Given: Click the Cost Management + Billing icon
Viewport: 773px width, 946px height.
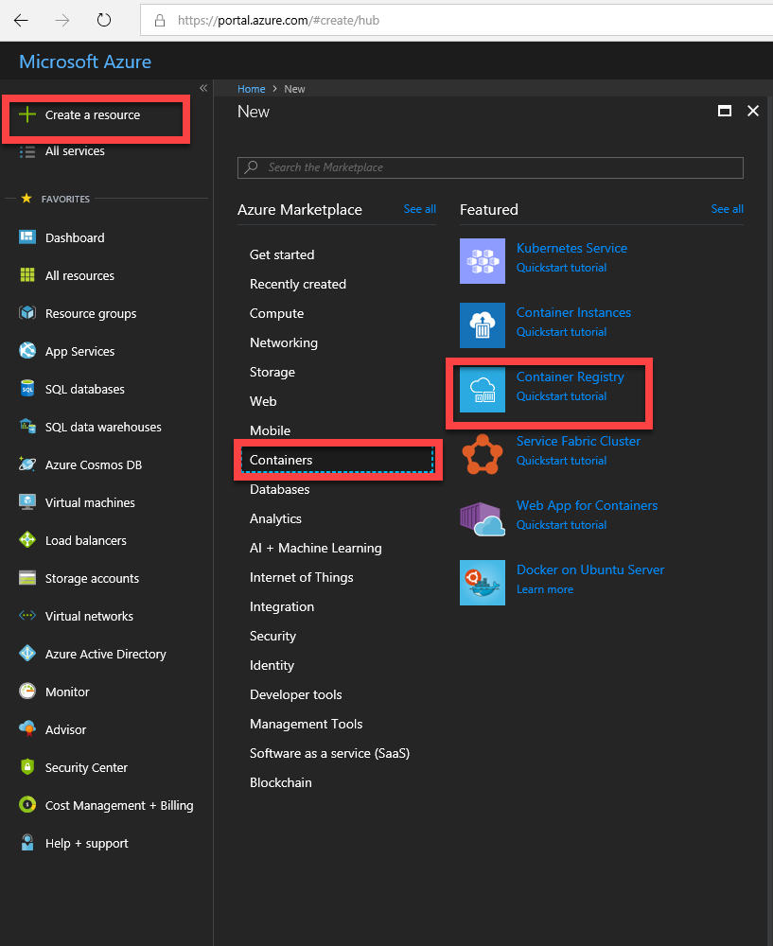Looking at the screenshot, I should coord(27,805).
